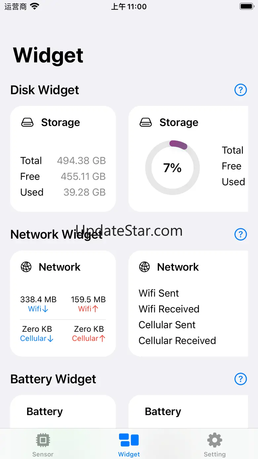Tap the Widget tab icon
Image resolution: width=258 pixels, height=459 pixels.
click(x=129, y=440)
